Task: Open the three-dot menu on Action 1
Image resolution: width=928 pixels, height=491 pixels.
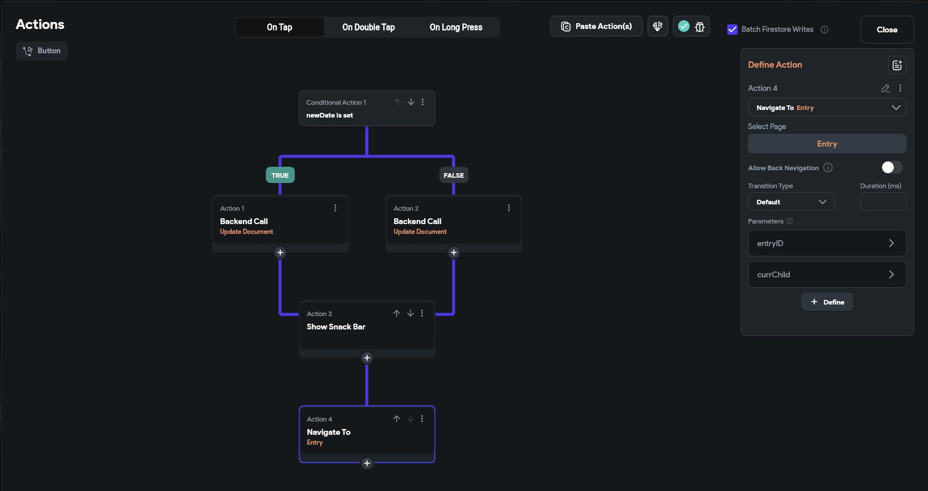Action: [335, 208]
